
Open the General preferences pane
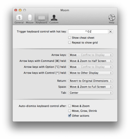pyautogui.click(x=19, y=19)
